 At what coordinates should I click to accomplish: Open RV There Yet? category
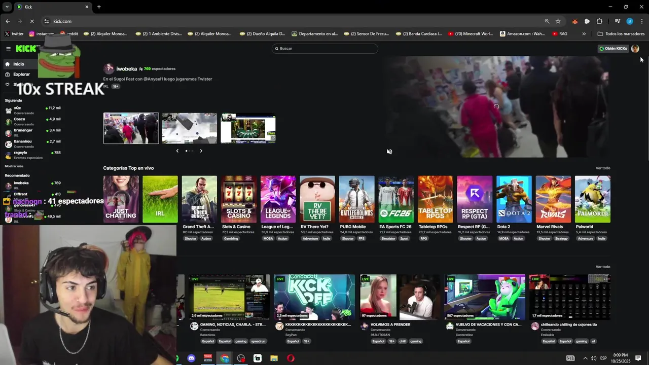coord(317,199)
